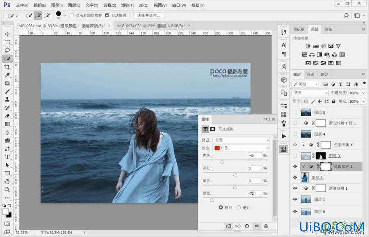The height and width of the screenshot is (237, 369).
Task: Switch to IMGL0934.CR2 document tab
Action: (x=151, y=26)
